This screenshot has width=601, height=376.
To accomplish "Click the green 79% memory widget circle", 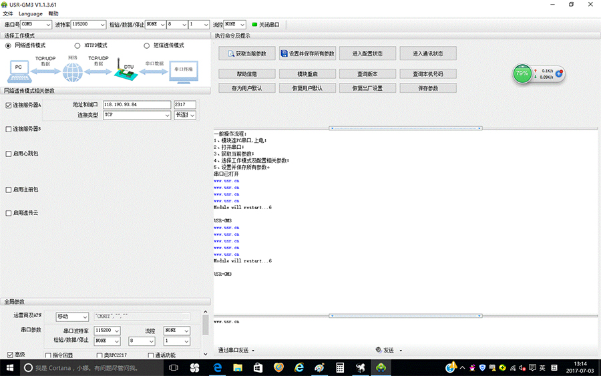I will 522,73.
